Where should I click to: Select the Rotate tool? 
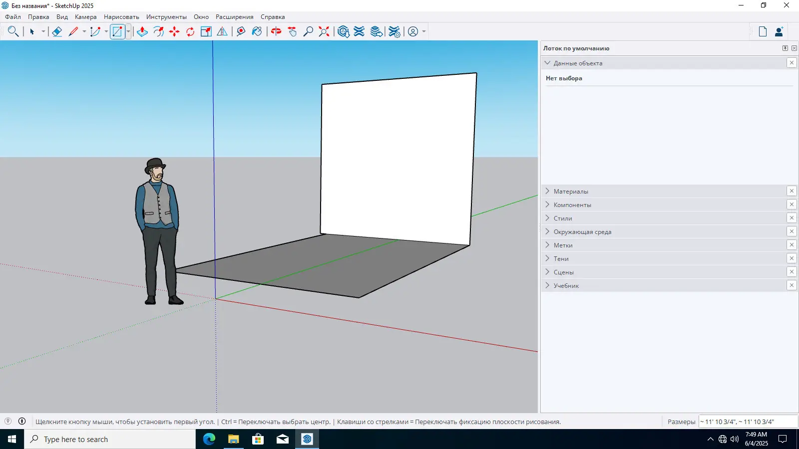pos(190,32)
